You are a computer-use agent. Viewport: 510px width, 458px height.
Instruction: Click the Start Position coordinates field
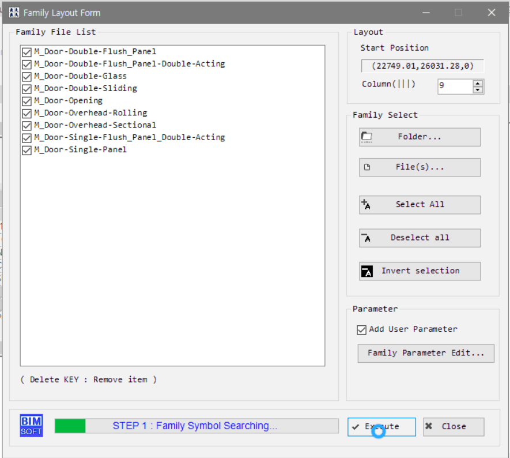(422, 66)
